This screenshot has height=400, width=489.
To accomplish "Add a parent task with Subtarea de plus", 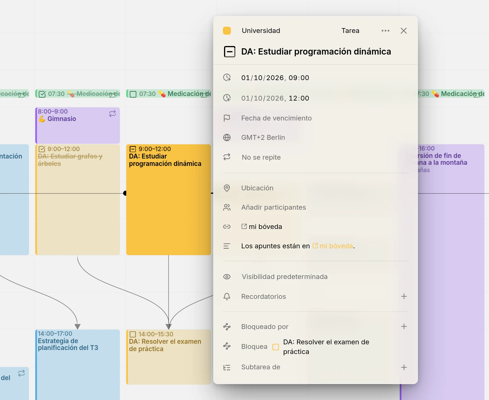I will [404, 367].
